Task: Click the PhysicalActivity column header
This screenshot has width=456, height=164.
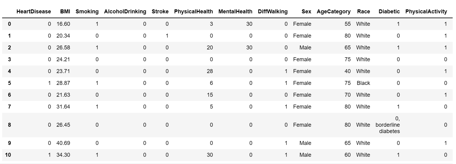Action: tap(426, 12)
